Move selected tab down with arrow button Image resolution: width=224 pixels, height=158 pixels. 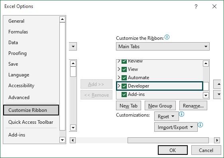click(x=218, y=94)
